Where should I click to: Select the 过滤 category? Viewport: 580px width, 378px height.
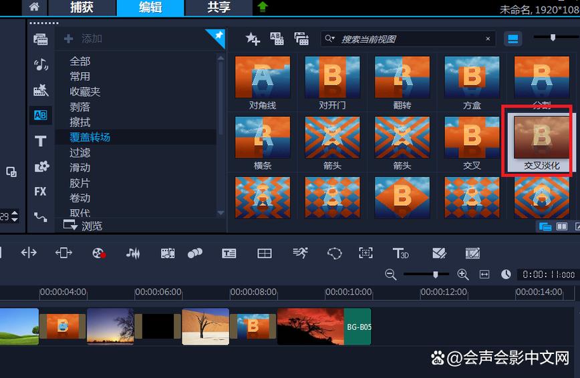point(80,152)
